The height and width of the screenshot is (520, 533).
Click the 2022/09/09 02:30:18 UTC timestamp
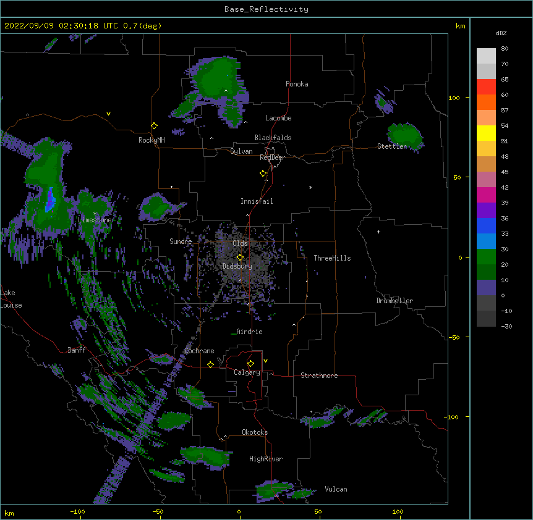point(61,26)
